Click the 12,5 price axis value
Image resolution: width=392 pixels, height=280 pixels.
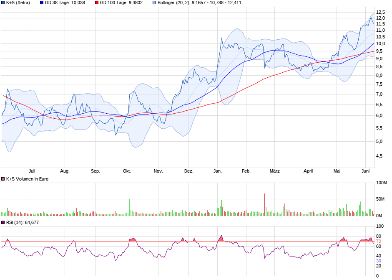(x=380, y=12)
